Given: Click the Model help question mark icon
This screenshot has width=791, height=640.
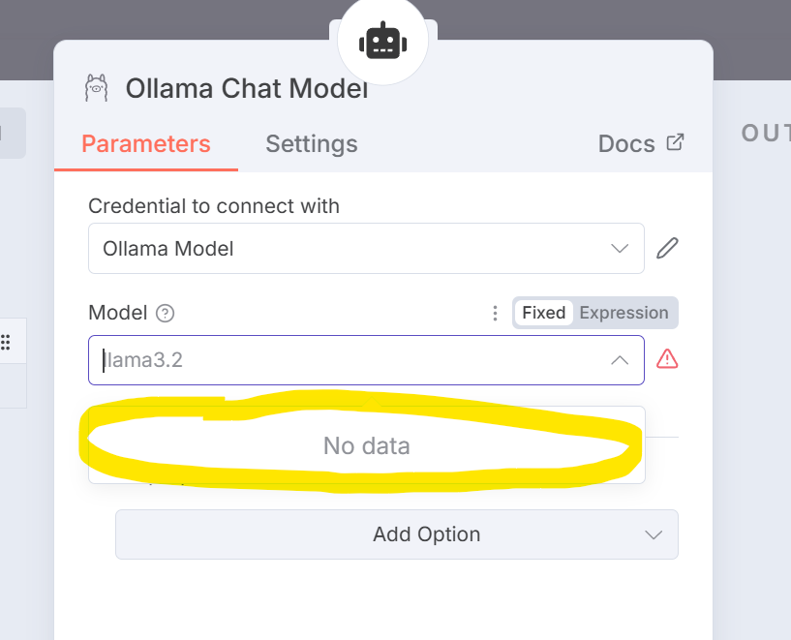Looking at the screenshot, I should click(x=166, y=313).
